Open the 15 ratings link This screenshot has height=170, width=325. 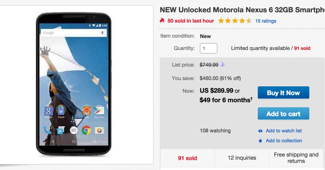265,21
